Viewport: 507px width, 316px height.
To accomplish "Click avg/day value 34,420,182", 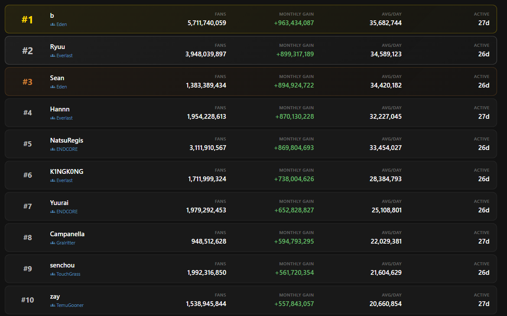I will (x=386, y=85).
